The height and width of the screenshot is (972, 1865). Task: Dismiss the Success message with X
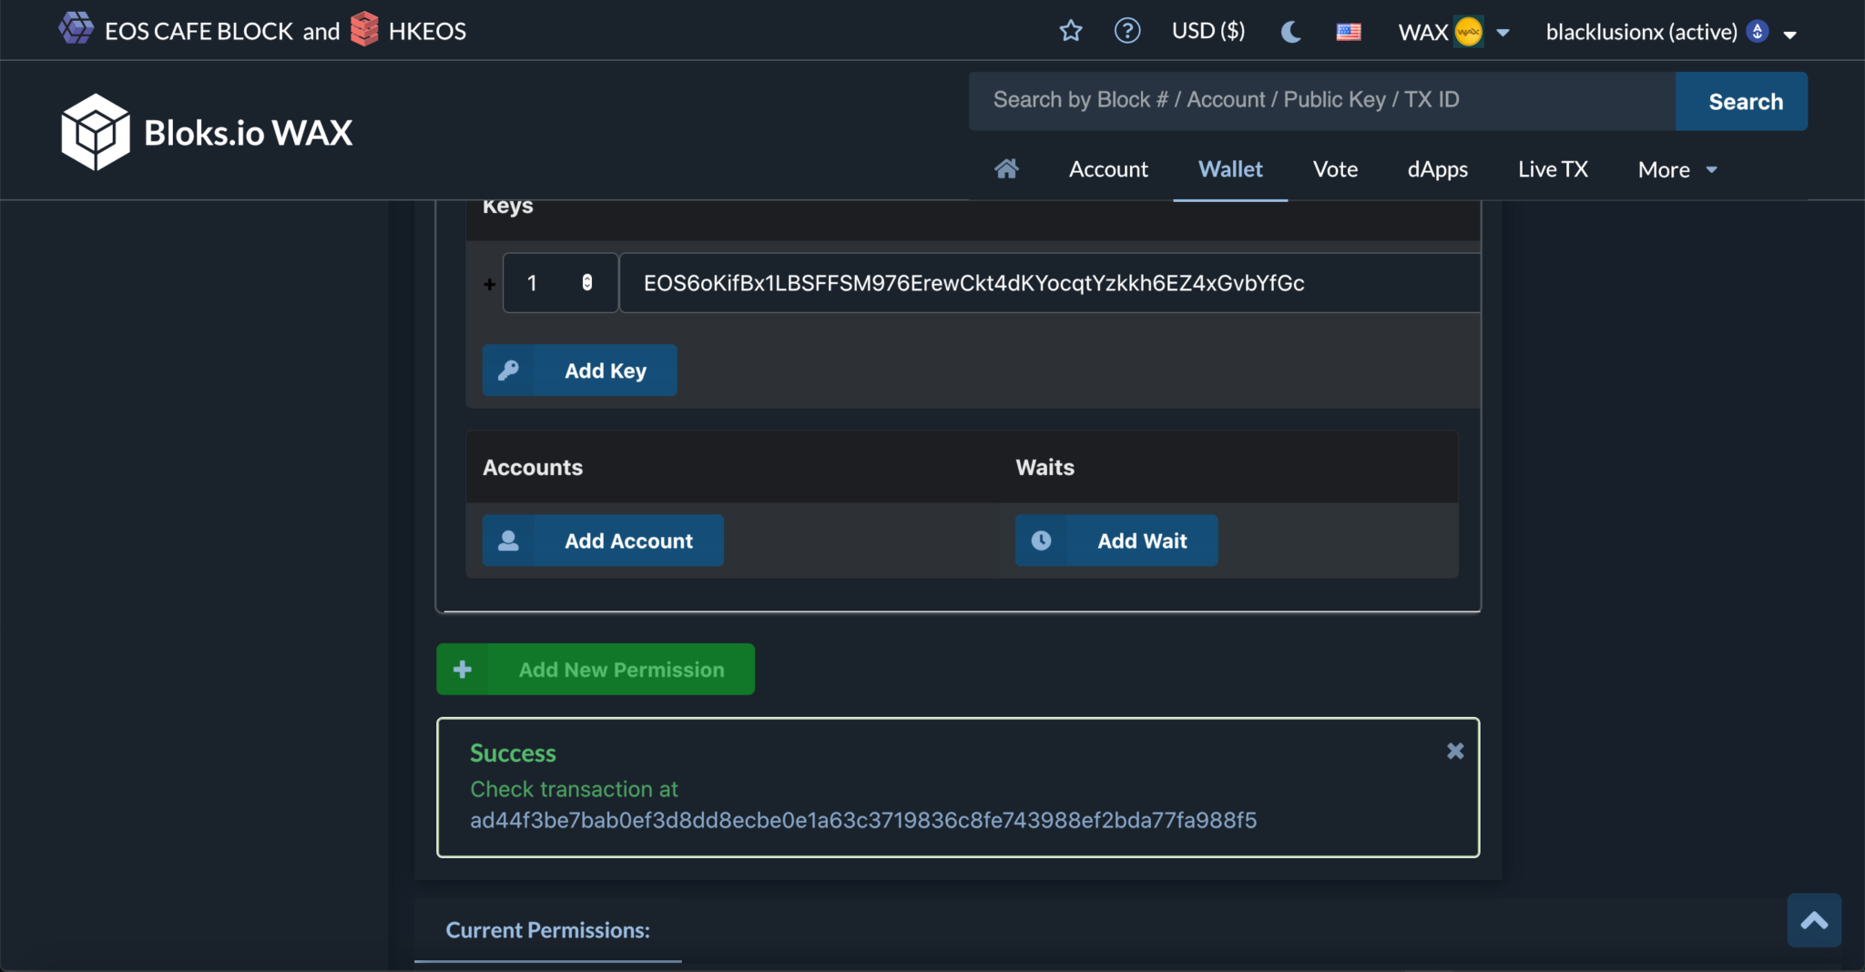[x=1455, y=751]
